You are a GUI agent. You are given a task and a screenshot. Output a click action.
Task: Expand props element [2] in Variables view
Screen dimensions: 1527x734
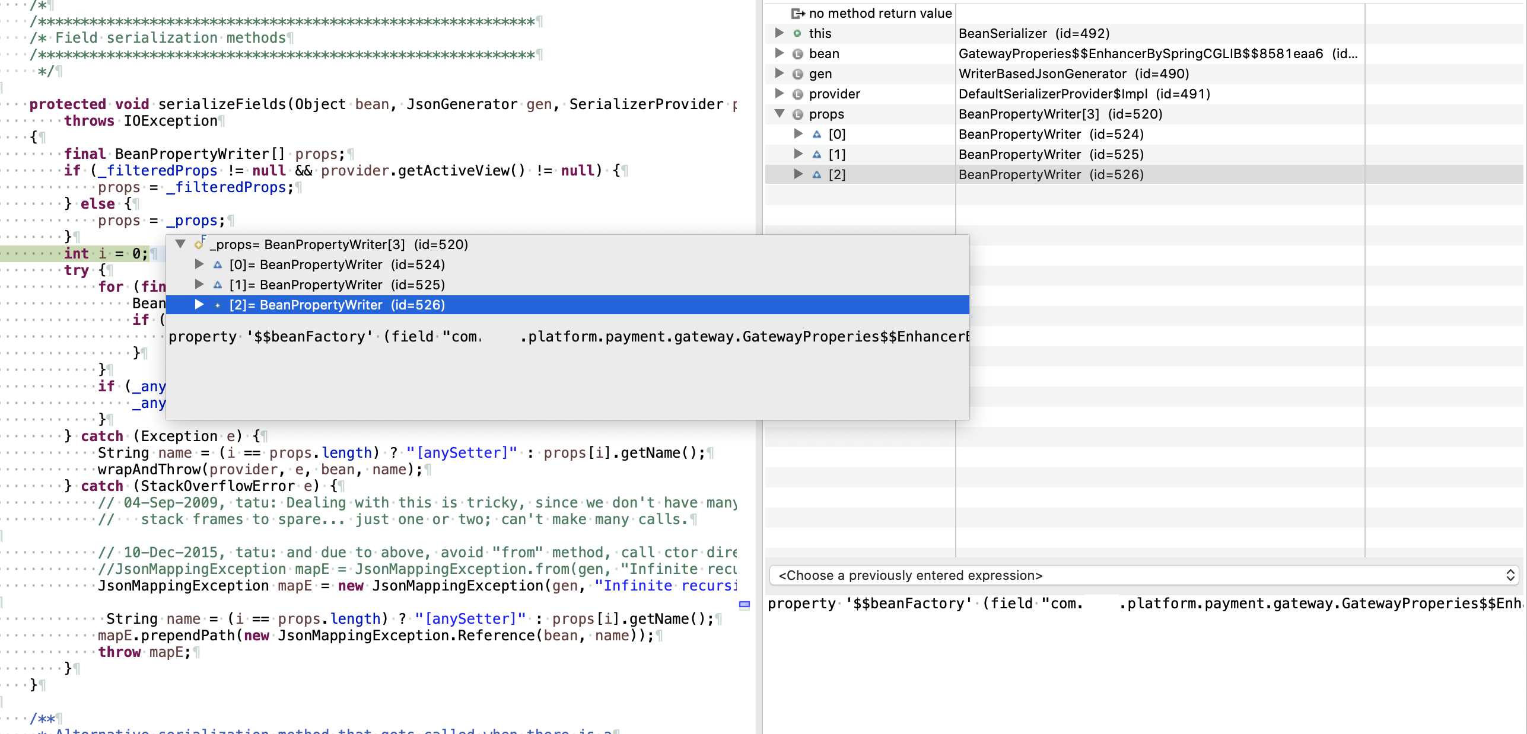pyautogui.click(x=799, y=174)
